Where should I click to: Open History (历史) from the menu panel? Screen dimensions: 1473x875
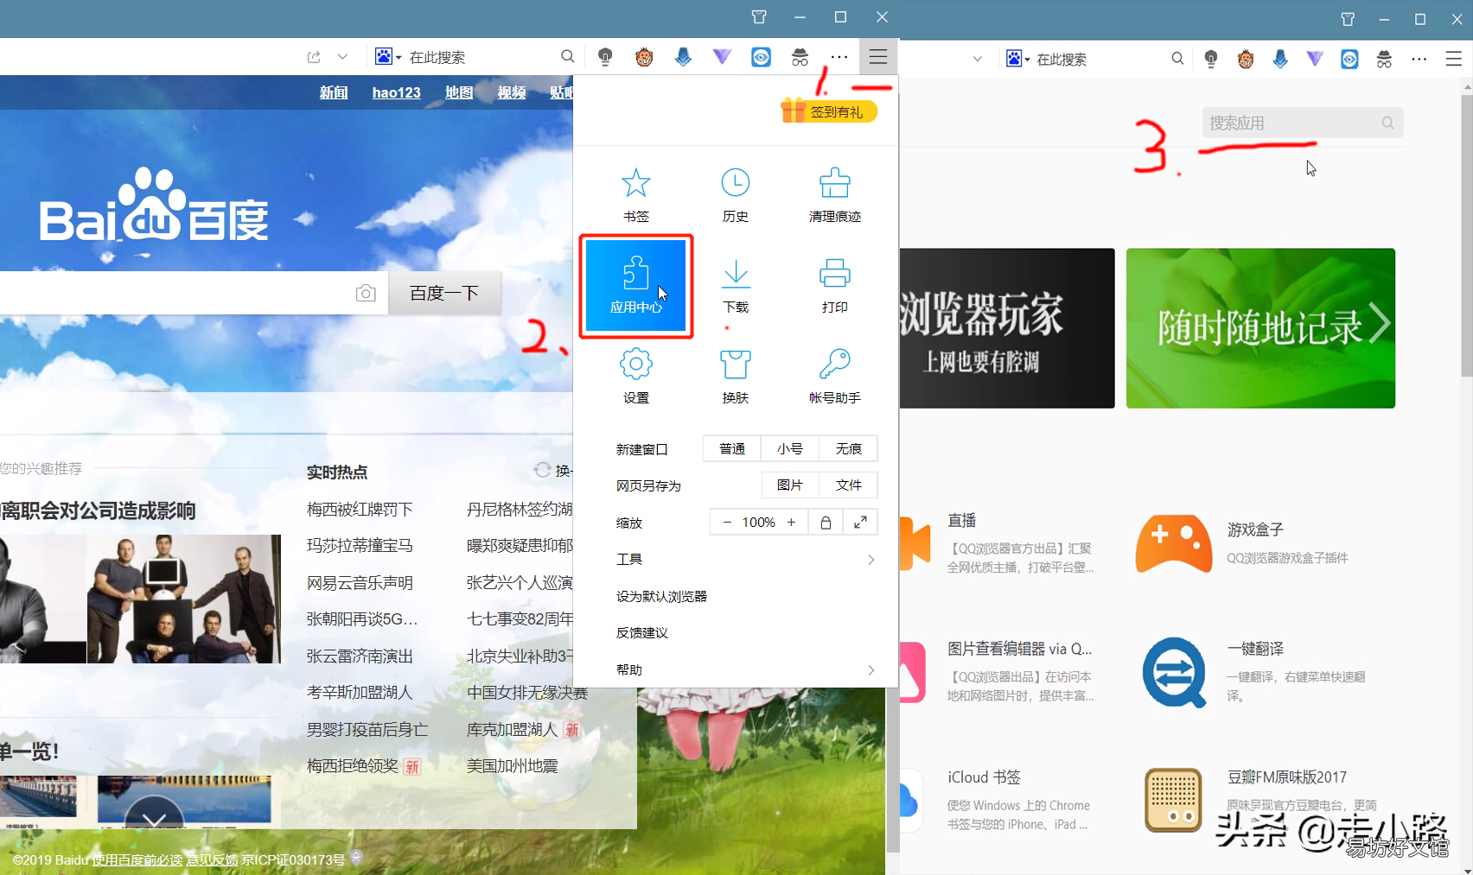click(736, 194)
